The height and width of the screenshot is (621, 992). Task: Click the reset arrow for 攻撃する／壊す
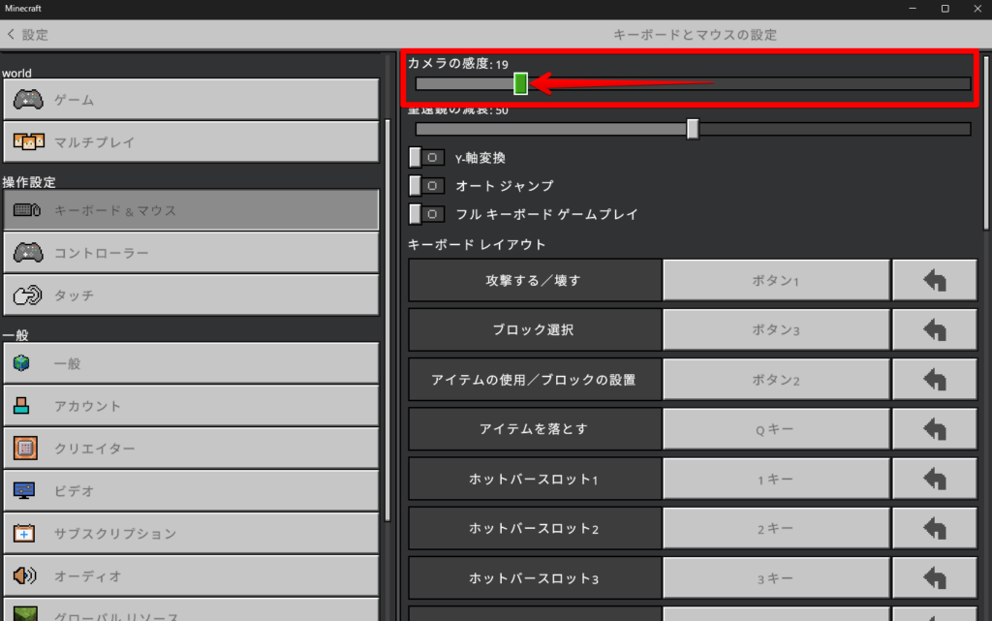pos(934,281)
